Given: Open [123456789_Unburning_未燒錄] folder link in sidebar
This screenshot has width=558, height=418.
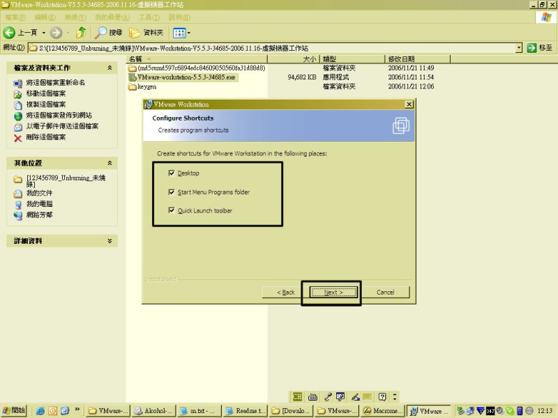Looking at the screenshot, I should 66,180.
